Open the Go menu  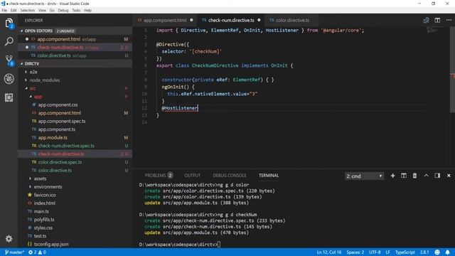coord(52,10)
